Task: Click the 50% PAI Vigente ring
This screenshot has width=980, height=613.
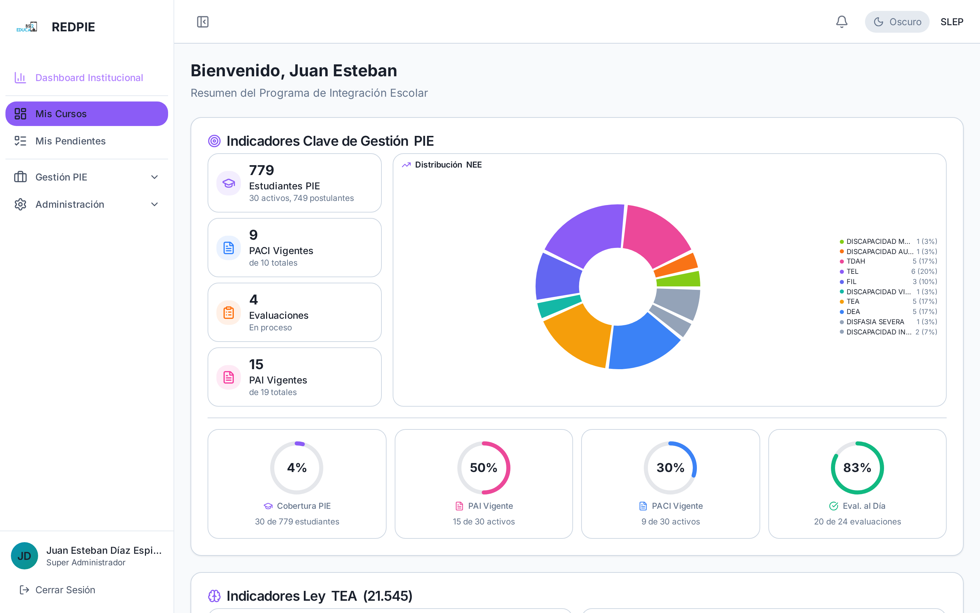Action: 484,468
